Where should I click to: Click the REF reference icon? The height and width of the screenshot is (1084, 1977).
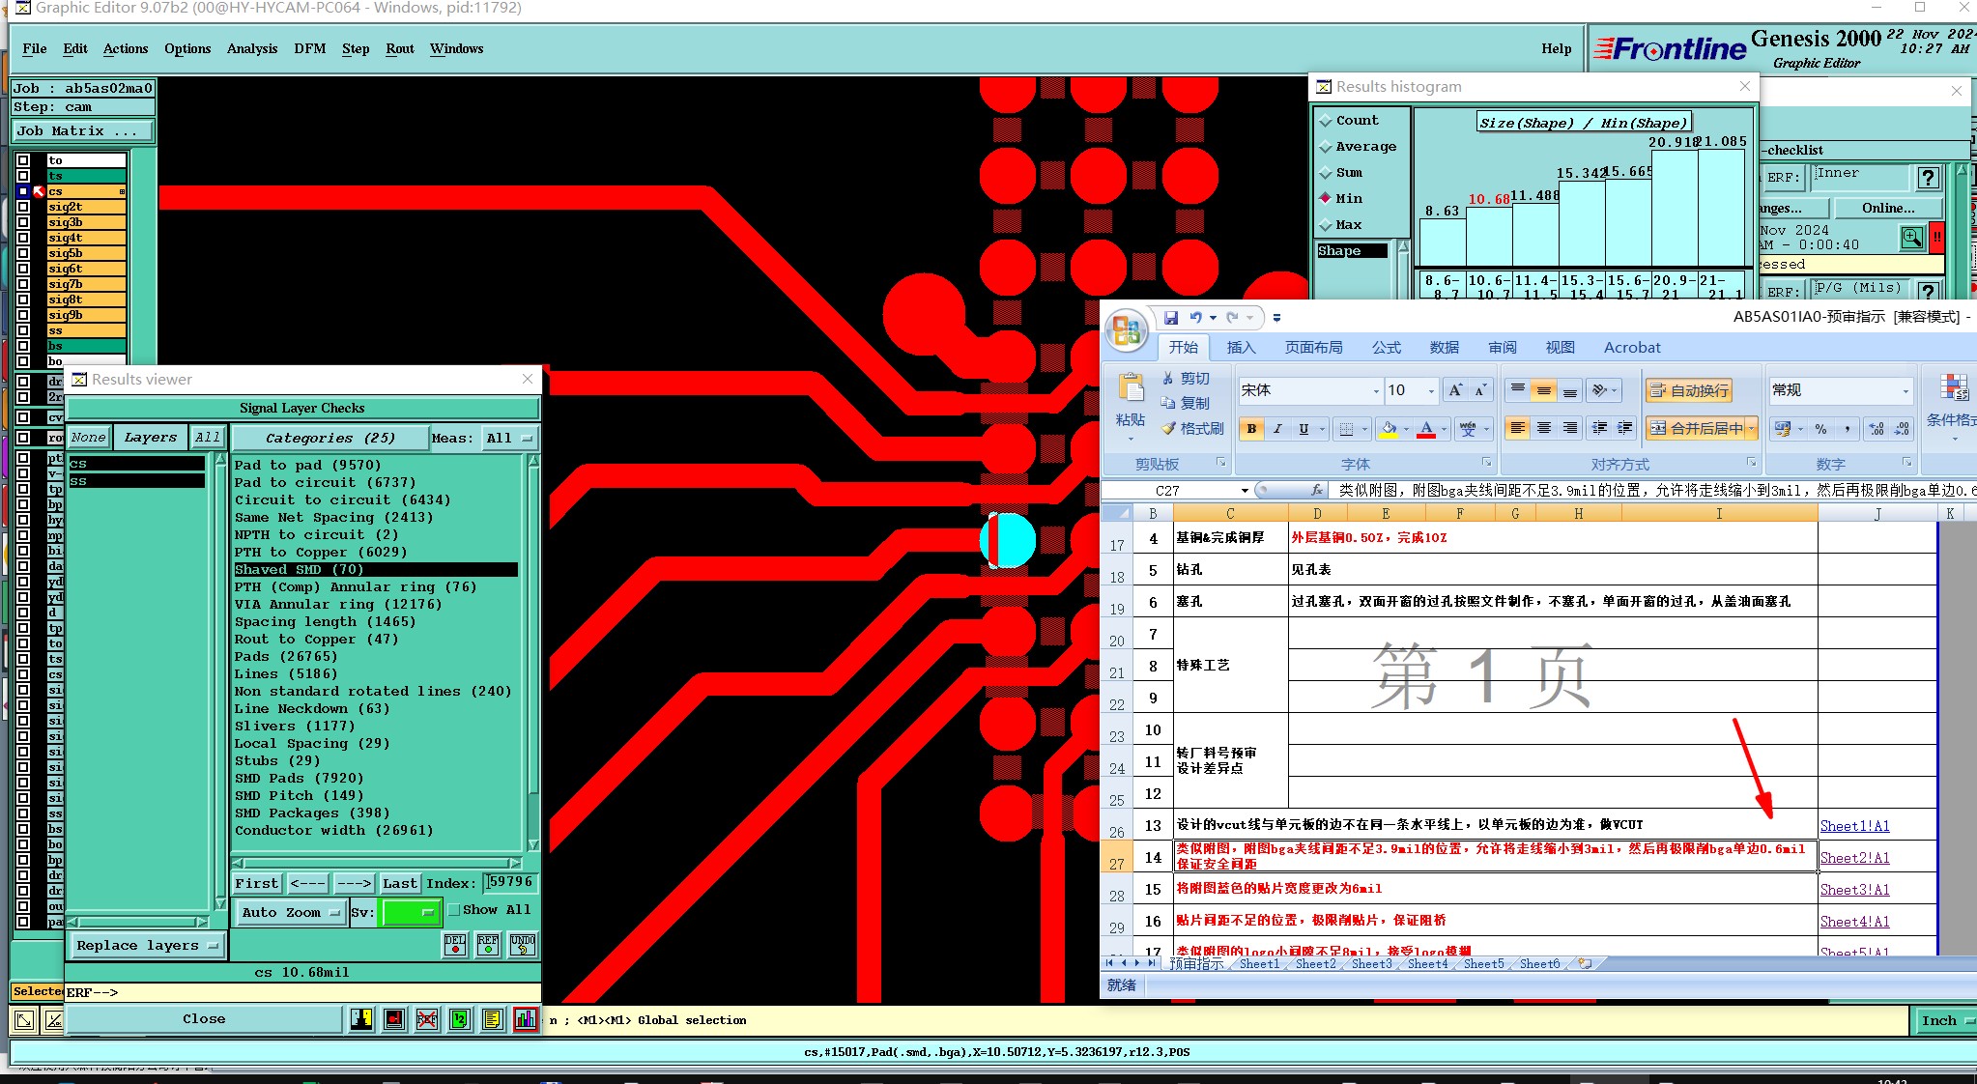click(488, 944)
